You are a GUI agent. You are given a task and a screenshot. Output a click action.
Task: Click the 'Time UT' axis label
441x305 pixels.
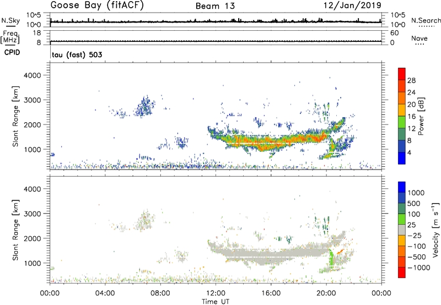(216, 302)
